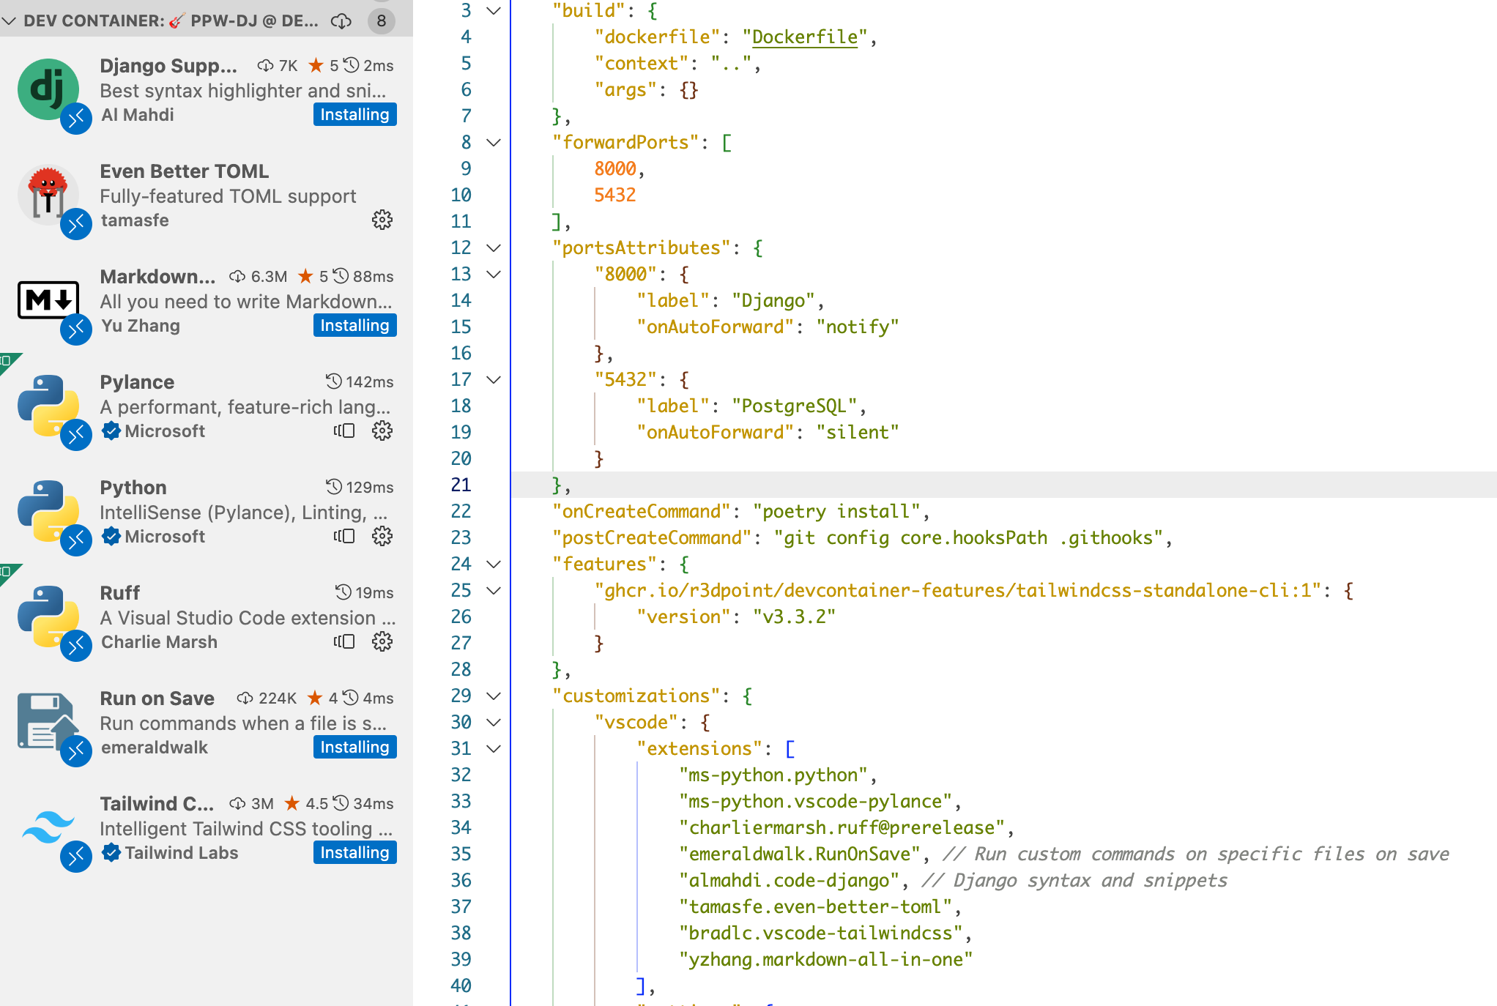Click the Installing button on Django Support
The image size is (1497, 1006).
click(354, 114)
